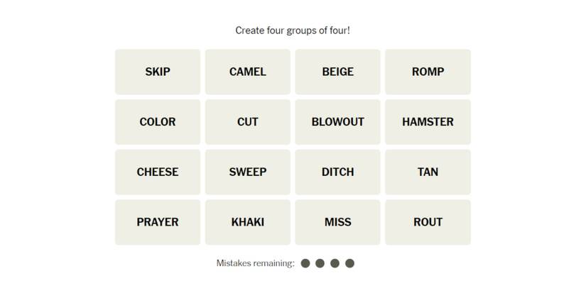Click the 'Create four groups of four!' heading
The width and height of the screenshot is (586, 293).
point(293,31)
